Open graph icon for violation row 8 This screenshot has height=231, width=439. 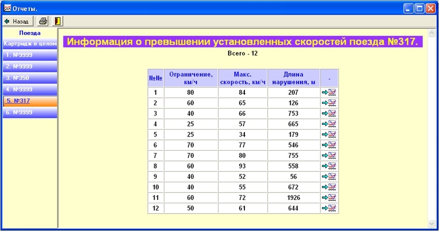tap(329, 166)
